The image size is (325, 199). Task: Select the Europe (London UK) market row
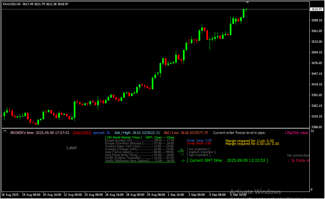pyautogui.click(x=140, y=140)
